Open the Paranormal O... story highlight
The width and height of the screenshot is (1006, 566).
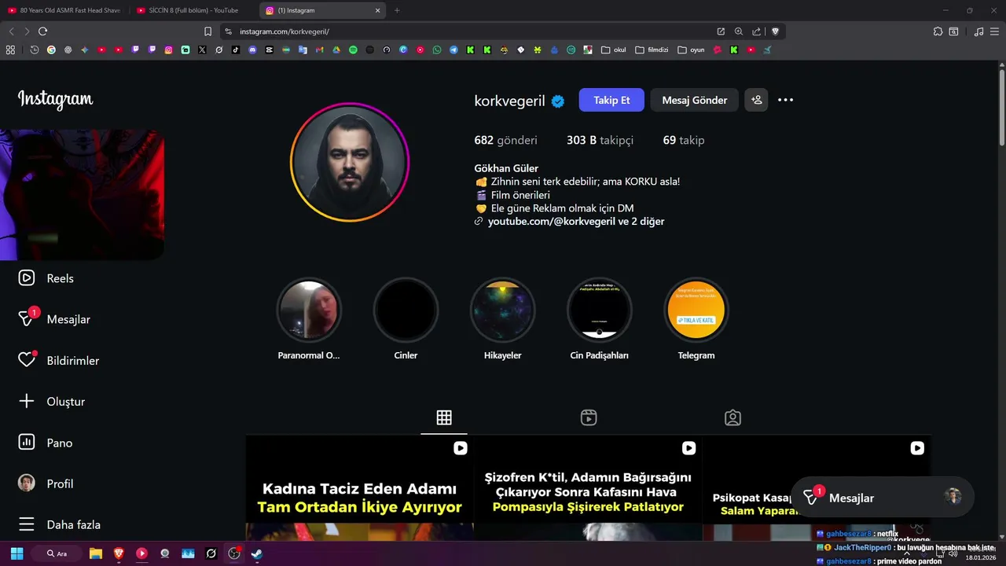point(309,319)
